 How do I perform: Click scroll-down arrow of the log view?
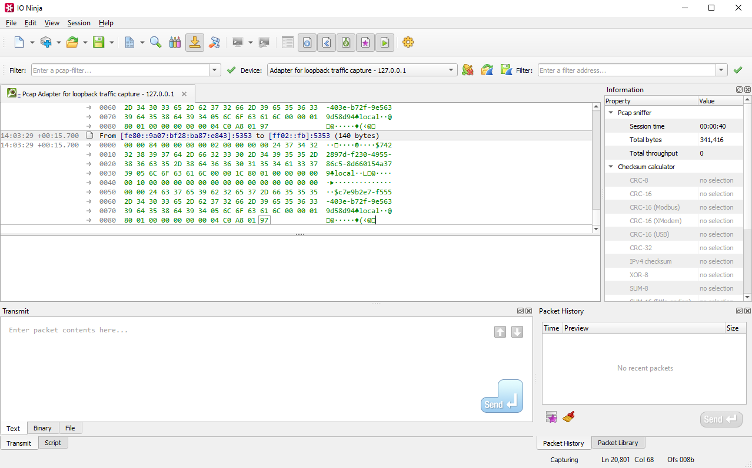pos(596,228)
